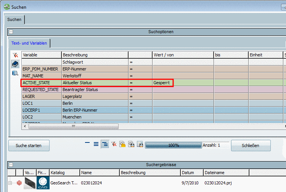Open the operator dropdown for Werkstoff row
This screenshot has width=286, height=192.
click(x=140, y=76)
